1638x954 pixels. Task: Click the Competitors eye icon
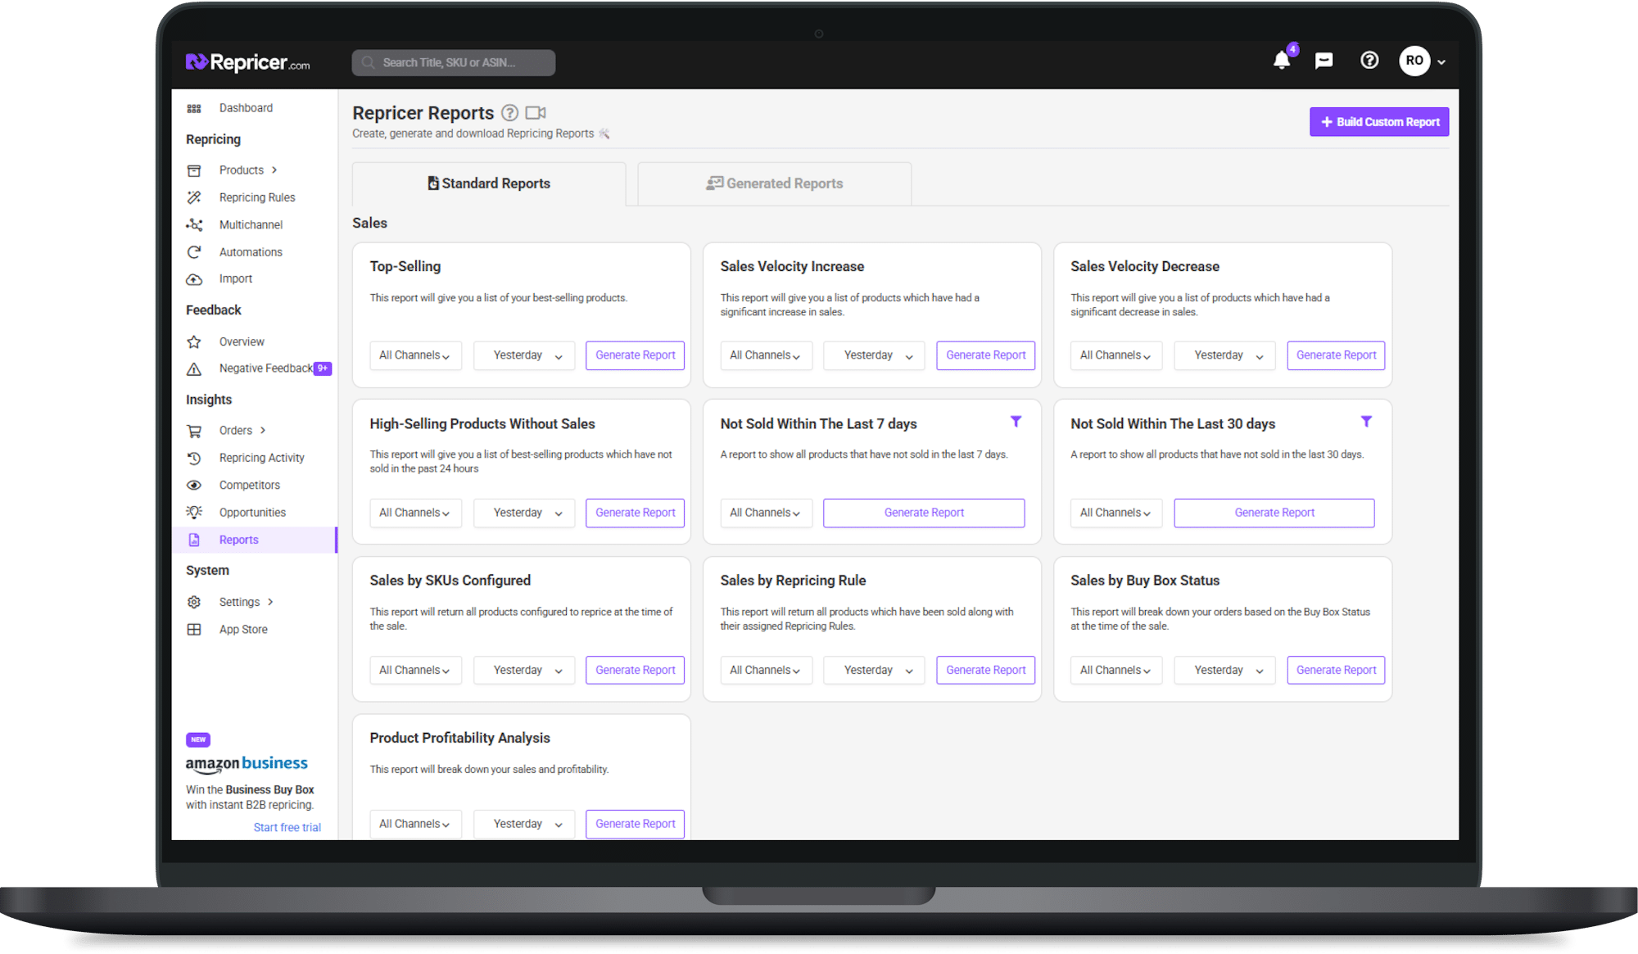click(x=194, y=485)
